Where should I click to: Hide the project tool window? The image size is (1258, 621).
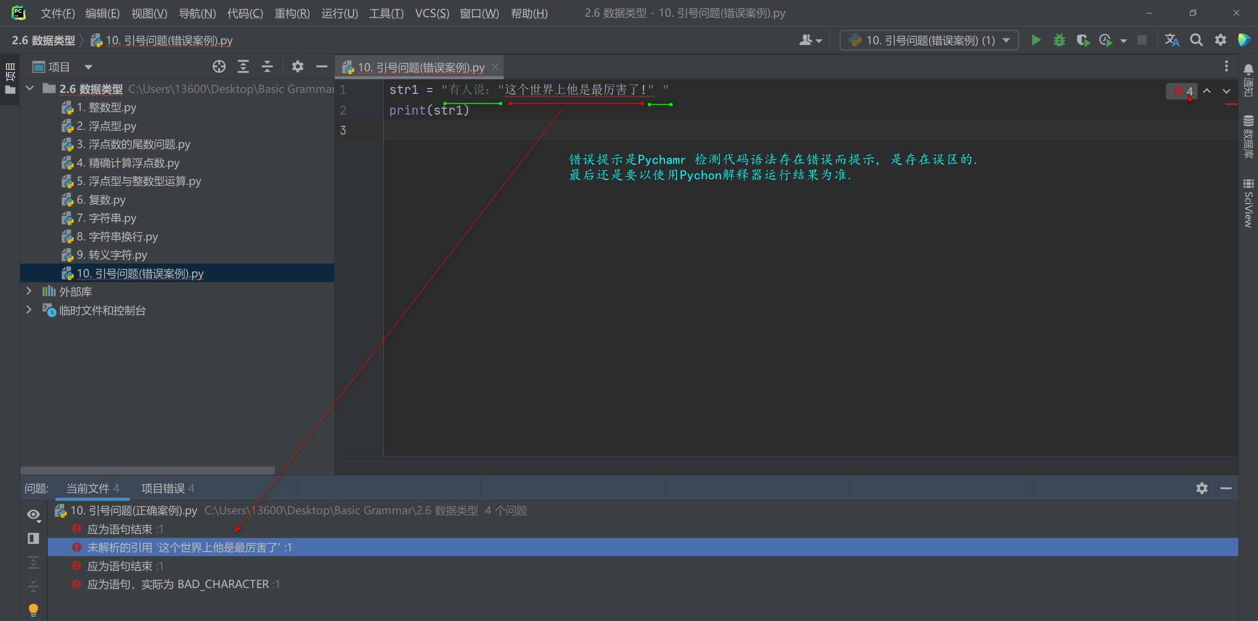tap(322, 66)
